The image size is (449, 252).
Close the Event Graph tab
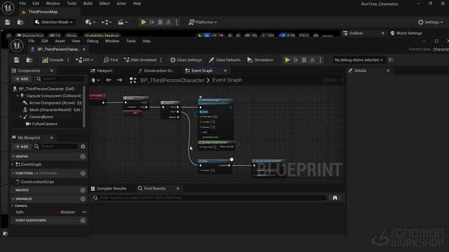[x=225, y=70]
